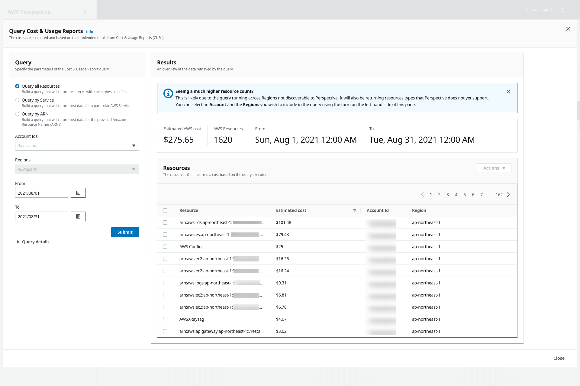The image size is (580, 386).
Task: Select Query by Service option
Action: [x=17, y=100]
